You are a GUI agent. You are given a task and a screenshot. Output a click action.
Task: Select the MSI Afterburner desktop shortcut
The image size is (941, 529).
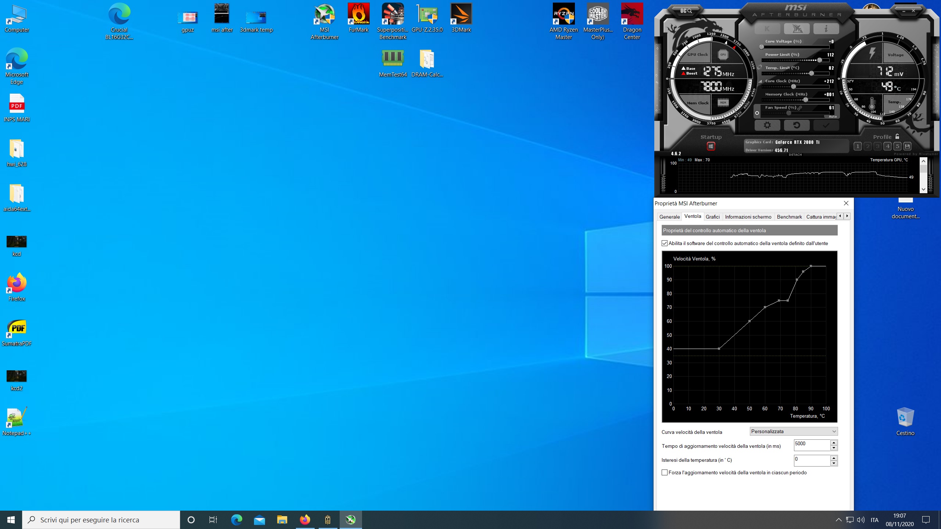pos(325,21)
